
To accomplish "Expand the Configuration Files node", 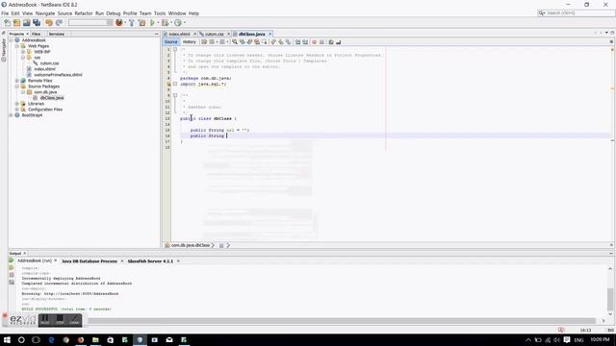I will 17,110.
